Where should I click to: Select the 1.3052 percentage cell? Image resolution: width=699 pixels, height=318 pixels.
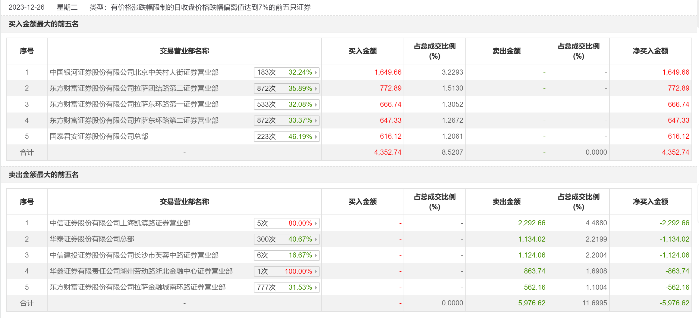coord(452,104)
